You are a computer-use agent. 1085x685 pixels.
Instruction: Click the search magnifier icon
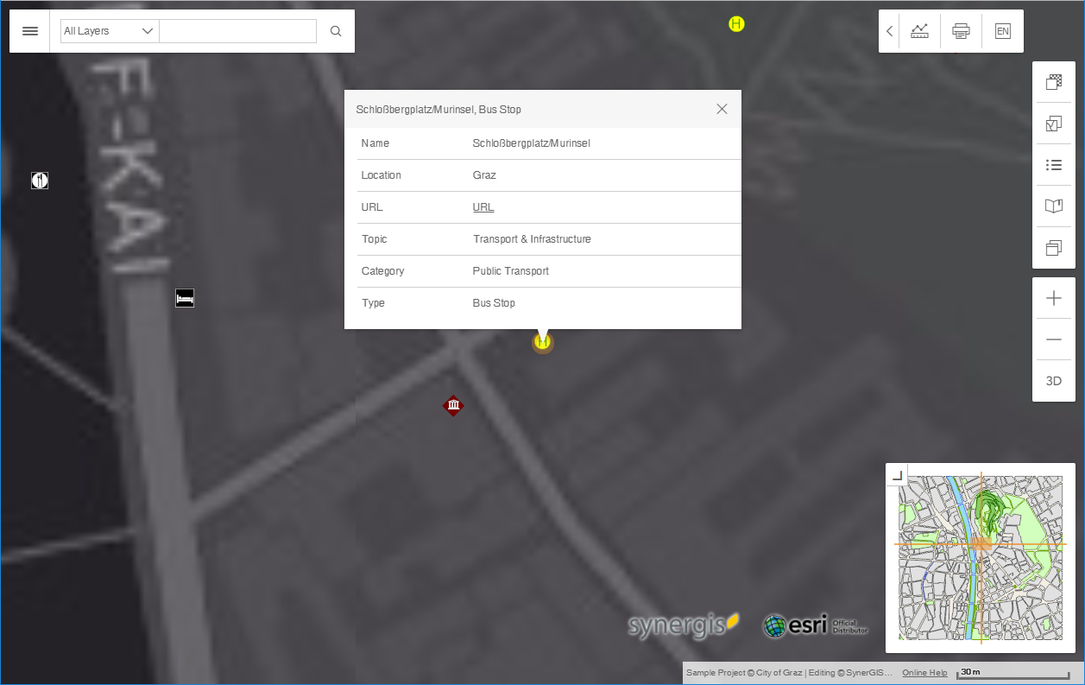[335, 30]
